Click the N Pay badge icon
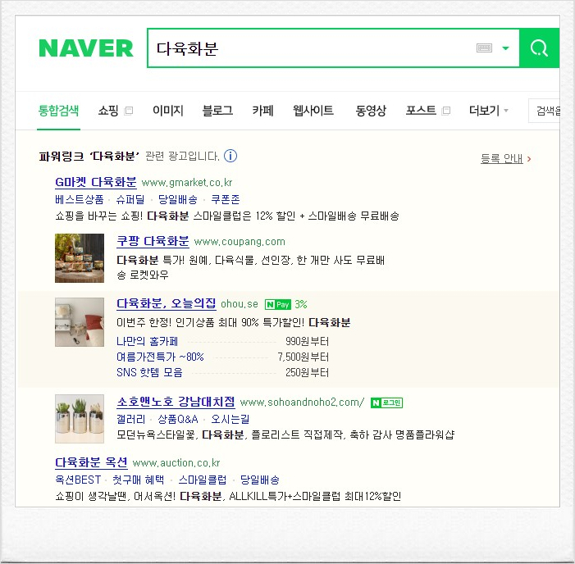The width and height of the screenshot is (575, 564). point(278,304)
